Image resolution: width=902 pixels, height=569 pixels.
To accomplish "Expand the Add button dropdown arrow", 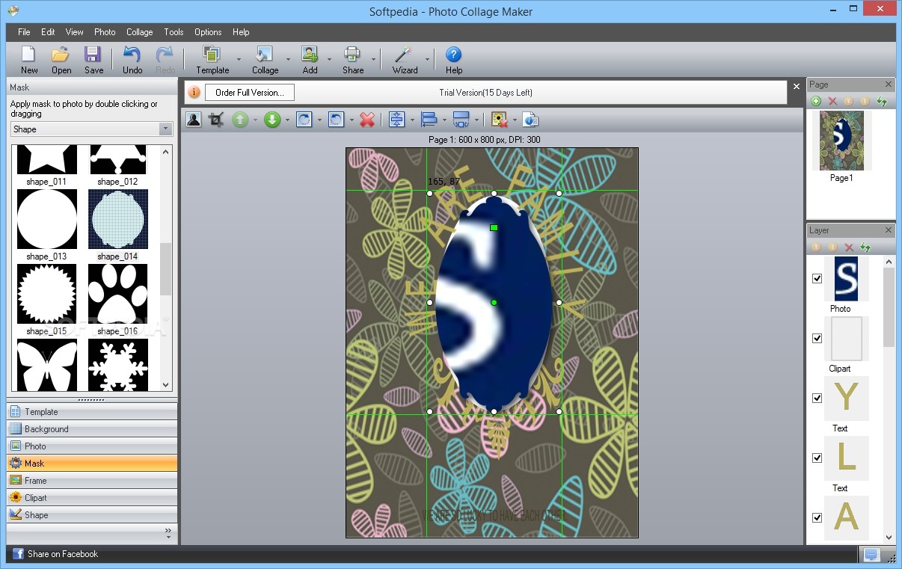I will coord(329,59).
